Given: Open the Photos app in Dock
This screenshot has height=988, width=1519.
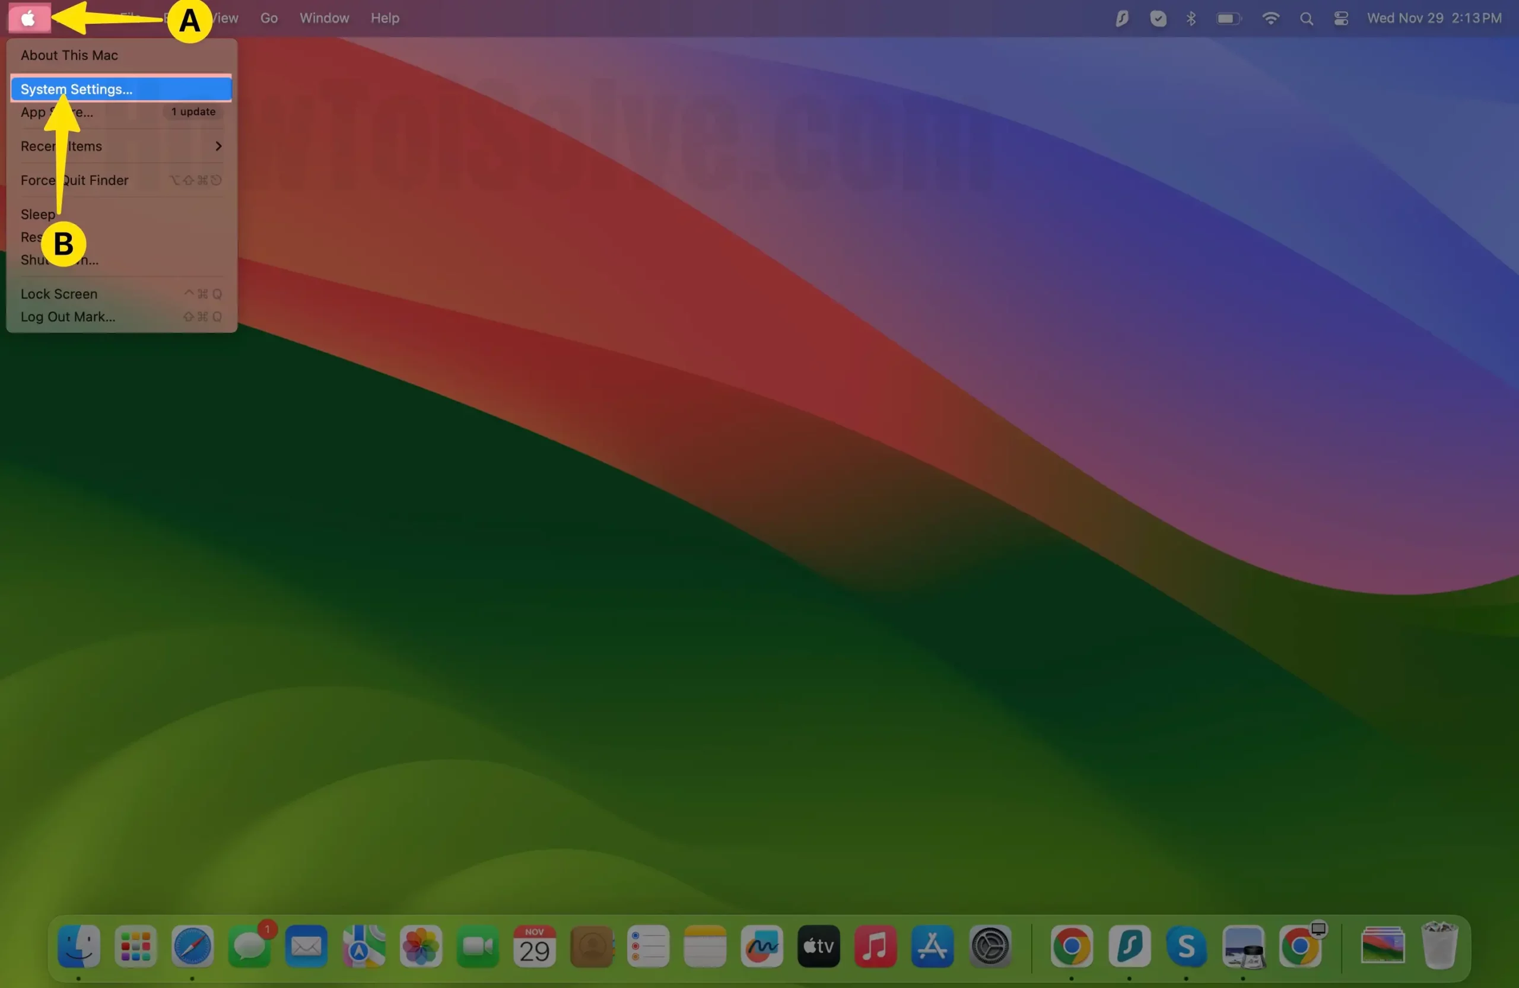Looking at the screenshot, I should click(421, 946).
